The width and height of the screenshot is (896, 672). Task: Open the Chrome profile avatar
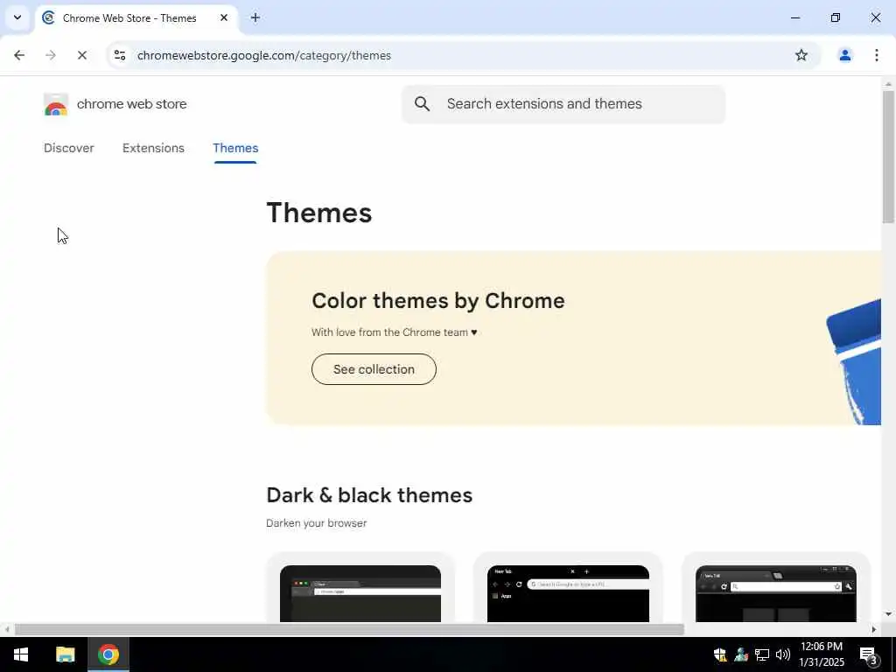(x=844, y=55)
